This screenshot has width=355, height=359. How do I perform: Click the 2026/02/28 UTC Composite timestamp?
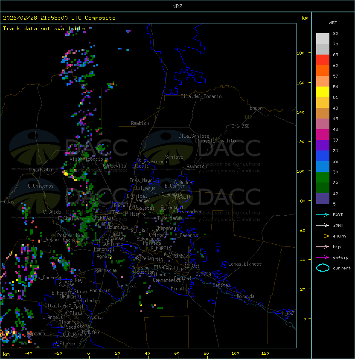coord(59,18)
